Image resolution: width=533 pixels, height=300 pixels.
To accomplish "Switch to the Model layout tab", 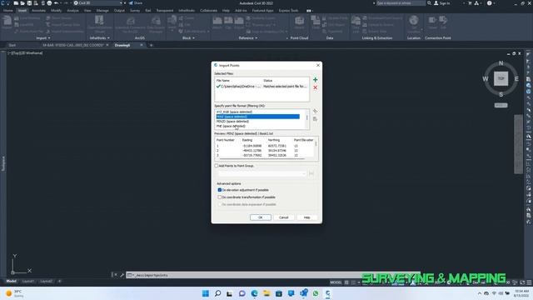I will click(11, 282).
